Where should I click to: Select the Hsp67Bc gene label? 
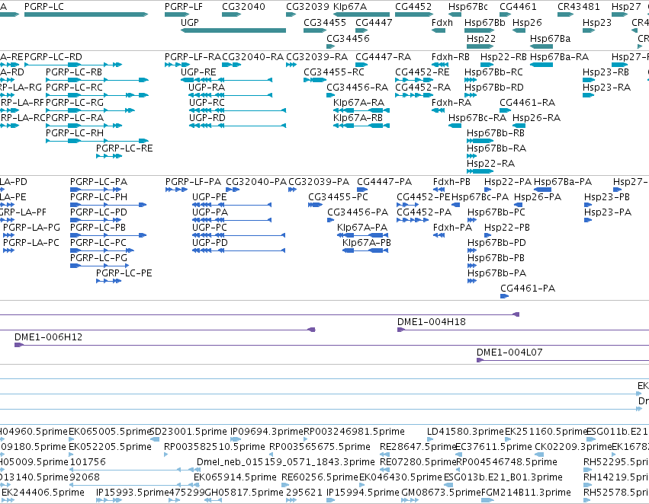(468, 7)
